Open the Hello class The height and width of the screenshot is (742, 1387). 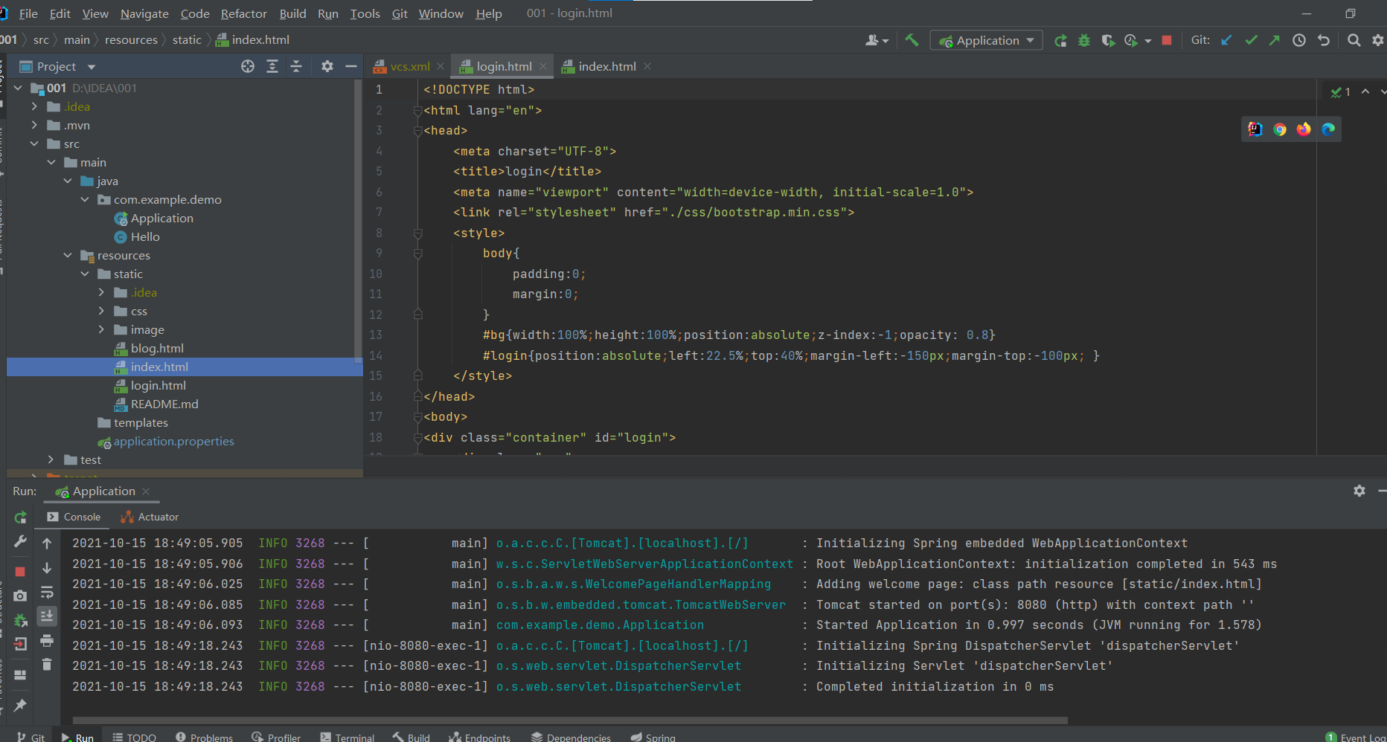(x=145, y=236)
